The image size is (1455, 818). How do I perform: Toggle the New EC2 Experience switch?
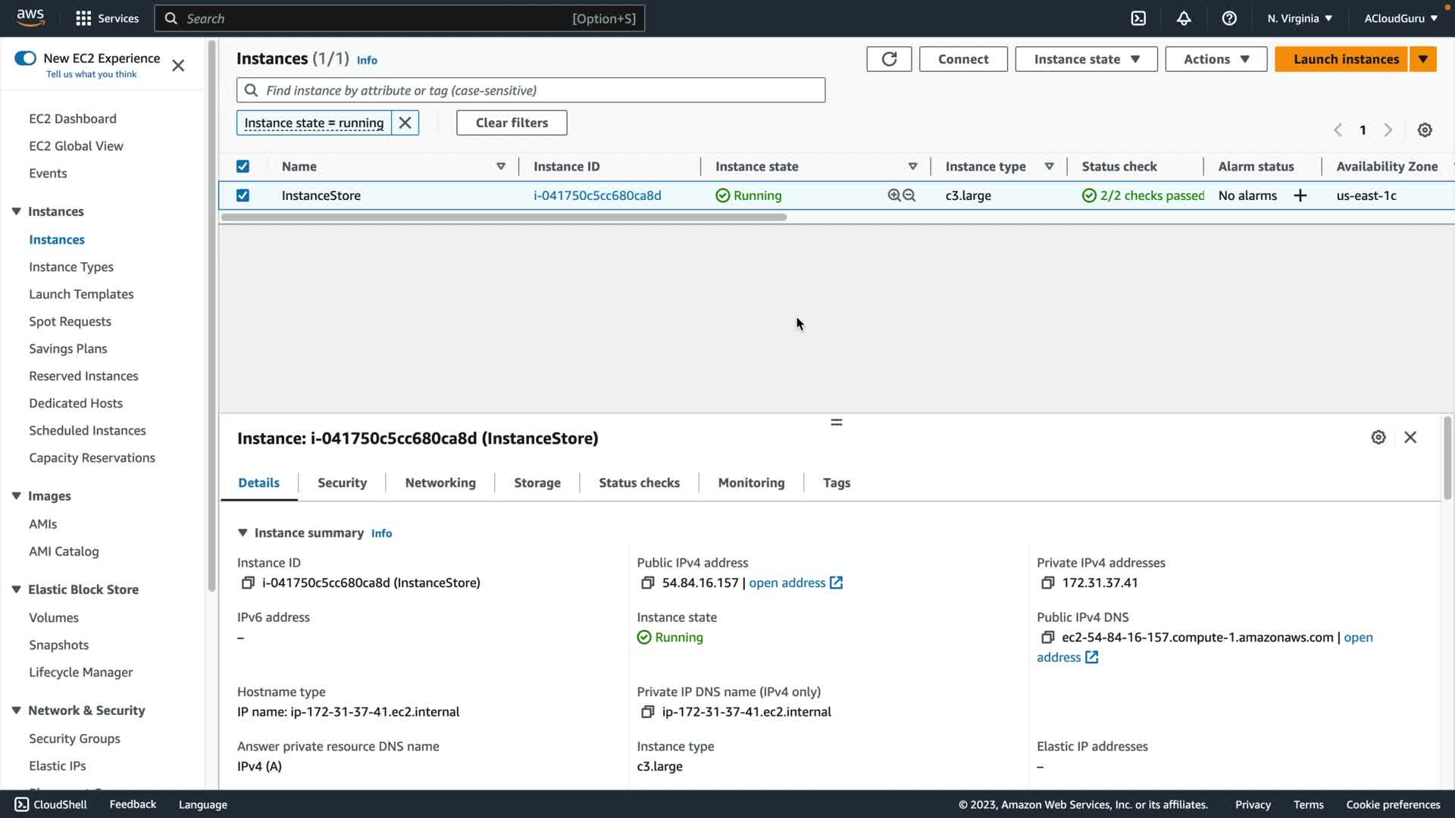pyautogui.click(x=25, y=58)
